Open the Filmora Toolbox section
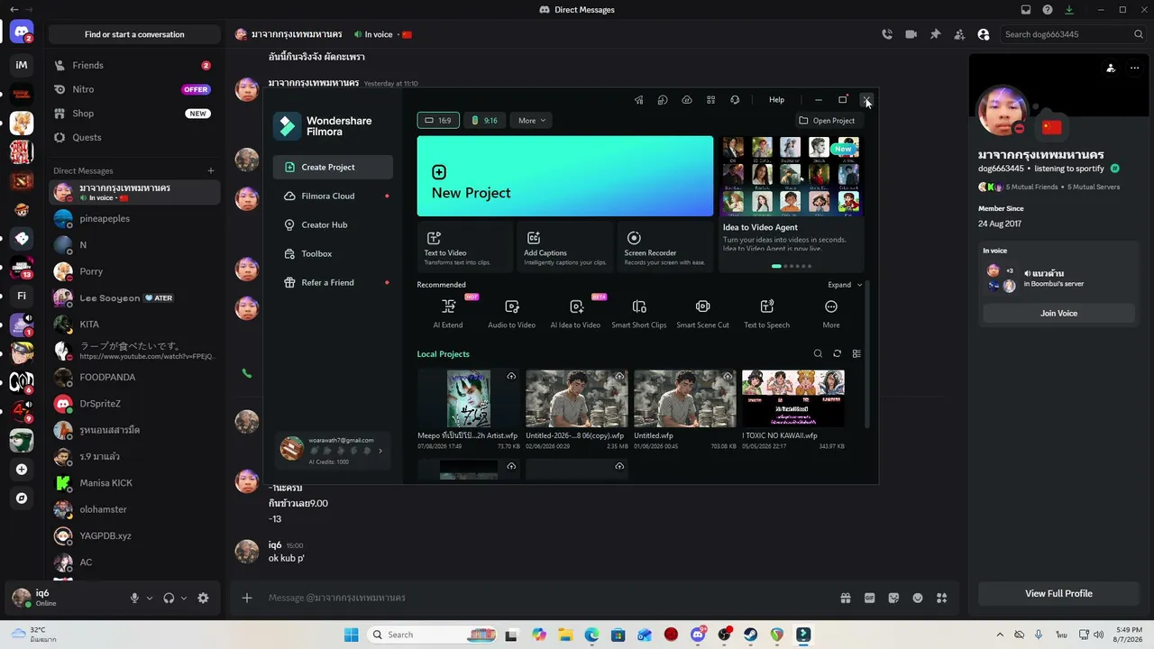Screen dimensions: 1154x649 click(333, 253)
